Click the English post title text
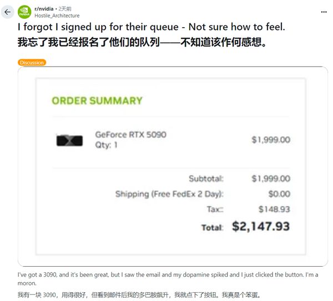The width and height of the screenshot is (333, 301). click(152, 27)
